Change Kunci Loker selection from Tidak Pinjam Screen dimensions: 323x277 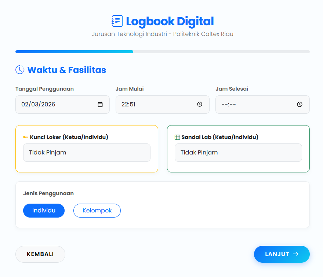[x=87, y=152]
